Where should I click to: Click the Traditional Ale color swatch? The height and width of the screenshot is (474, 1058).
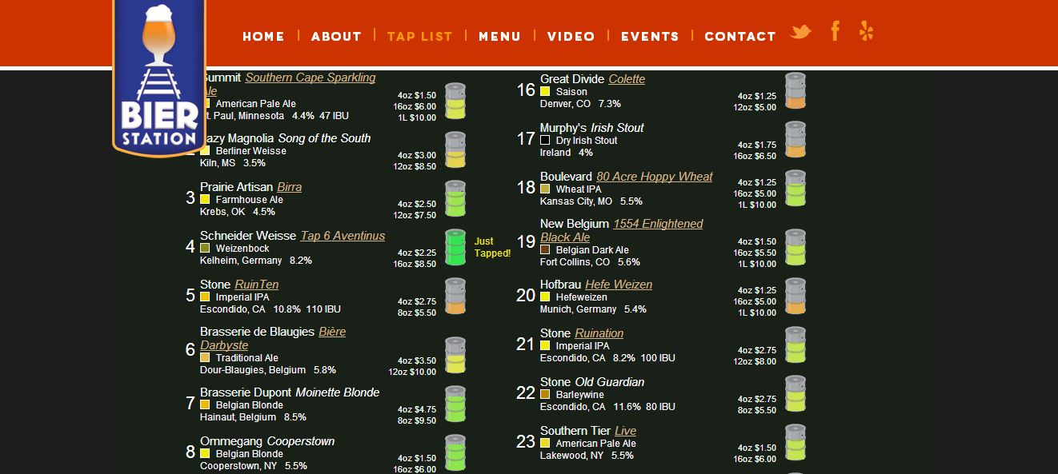coord(205,357)
